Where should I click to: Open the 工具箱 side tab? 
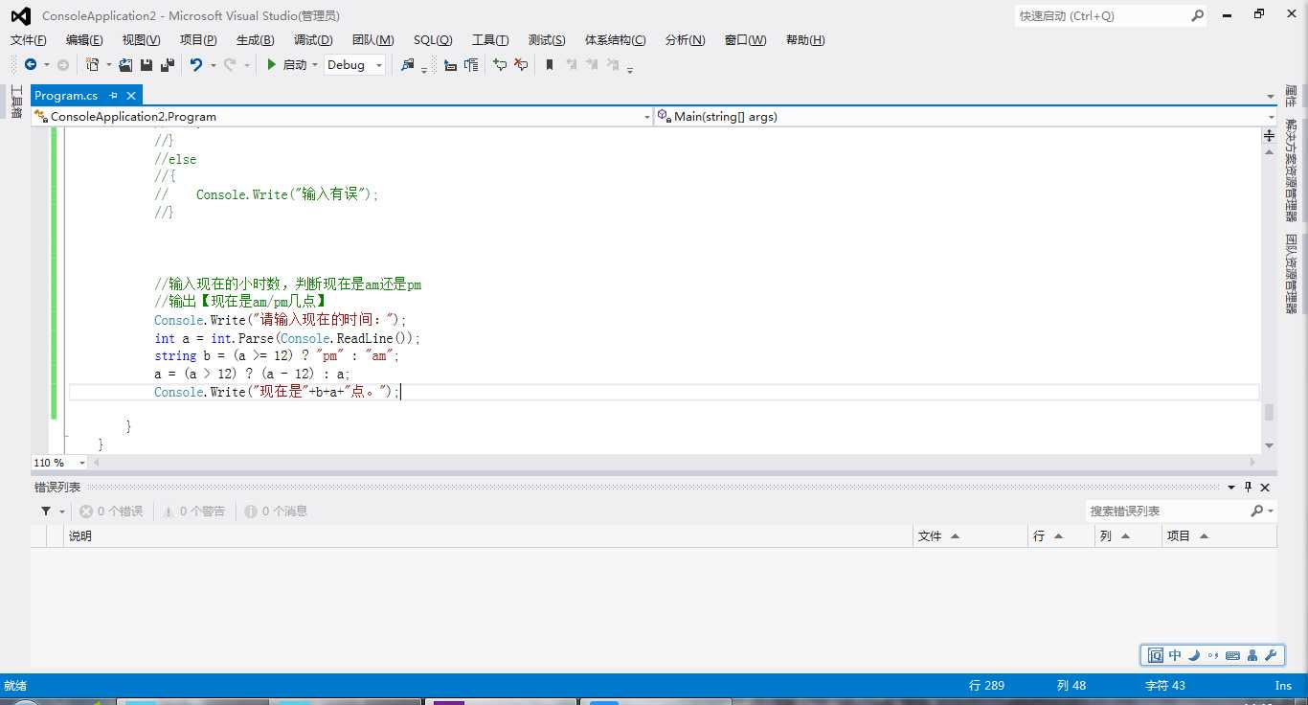click(16, 102)
